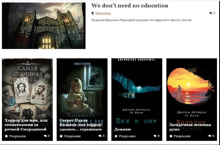Click star icon on Секрет Павла Беляева card
This screenshot has height=145, width=220.
pos(61,136)
